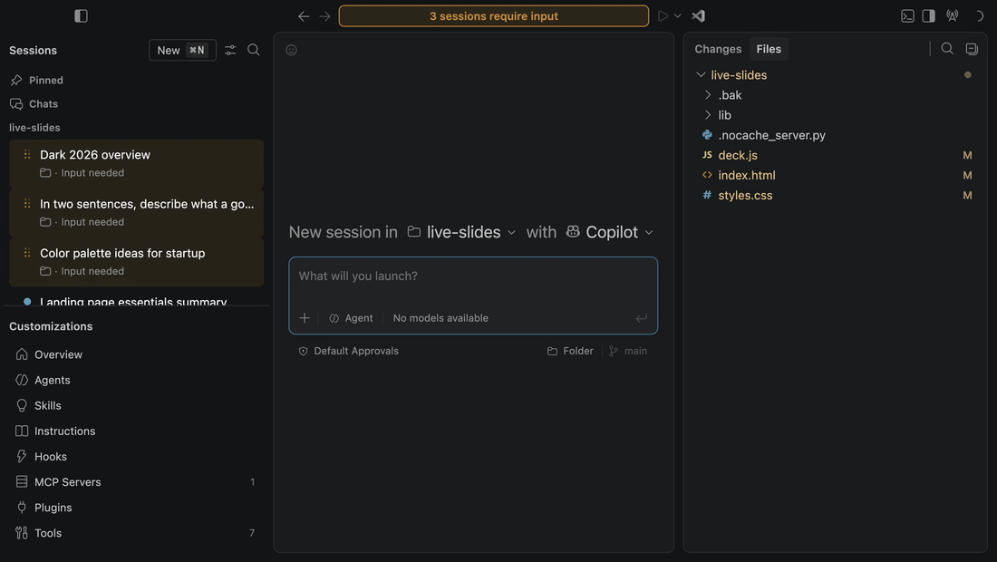Open the Agent mode selector
997x562 pixels.
click(351, 318)
